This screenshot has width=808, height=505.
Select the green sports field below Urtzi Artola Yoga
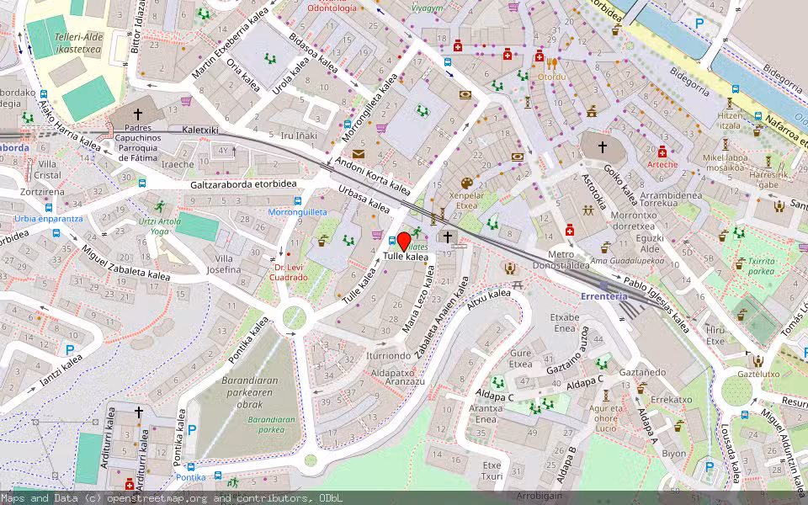(x=197, y=226)
